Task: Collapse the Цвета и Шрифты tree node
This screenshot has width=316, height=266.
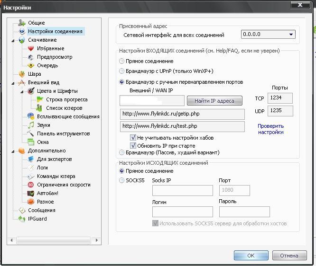Action: pos(22,92)
